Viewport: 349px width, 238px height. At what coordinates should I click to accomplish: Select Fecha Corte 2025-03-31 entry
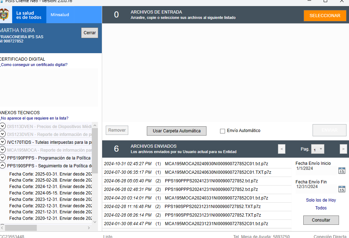tap(50, 174)
